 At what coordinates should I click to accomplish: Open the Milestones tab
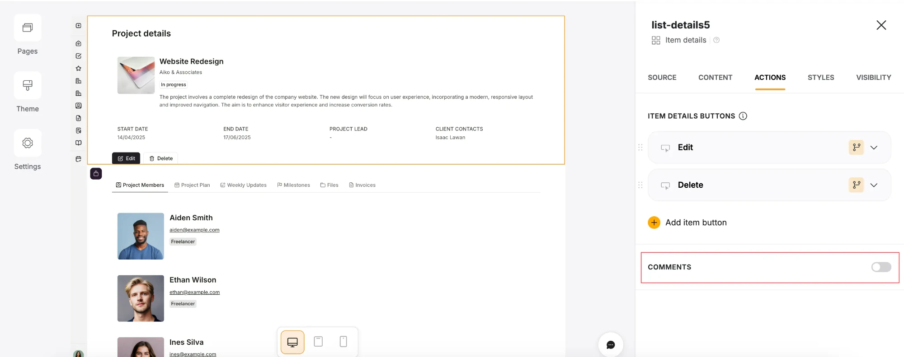coord(293,185)
